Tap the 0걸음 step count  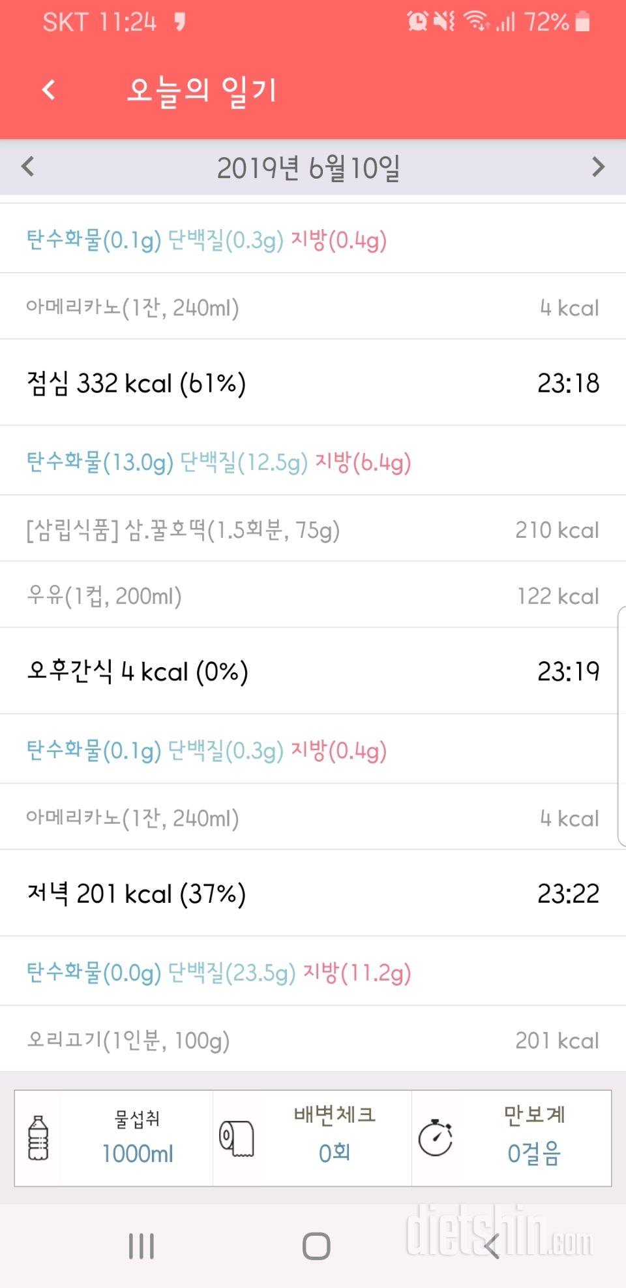(534, 1154)
